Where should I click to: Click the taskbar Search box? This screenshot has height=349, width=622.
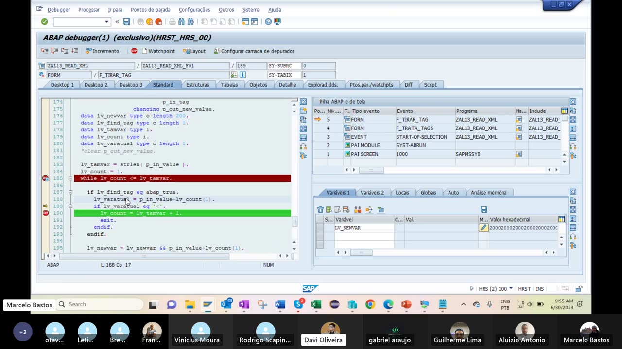click(x=100, y=304)
